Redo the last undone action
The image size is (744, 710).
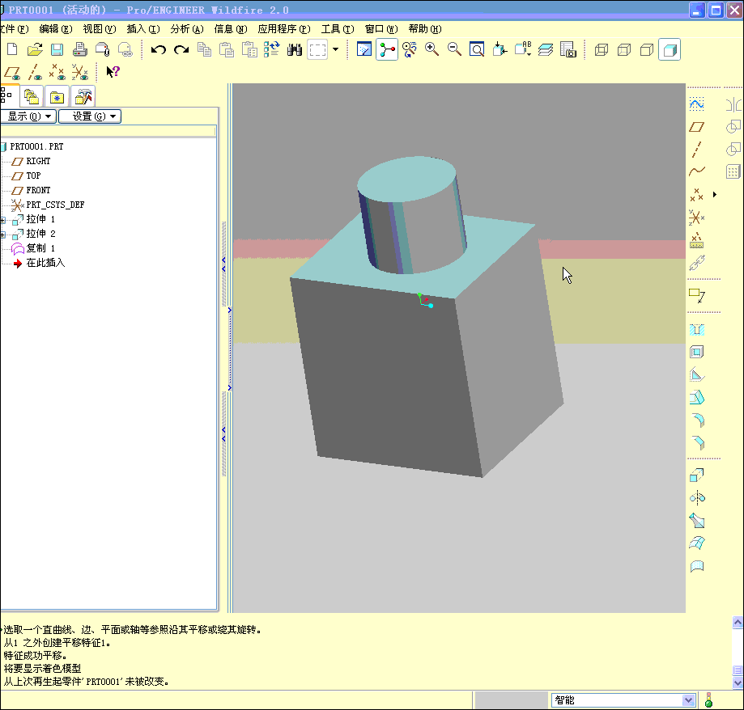click(x=181, y=49)
